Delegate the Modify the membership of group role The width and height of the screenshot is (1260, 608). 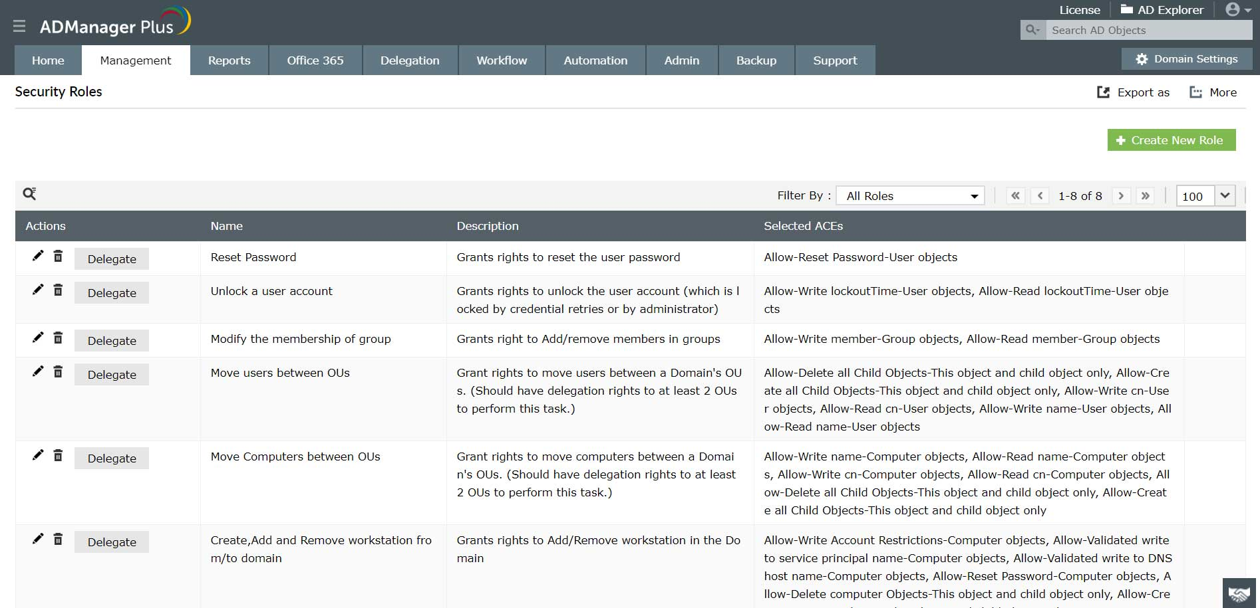112,341
